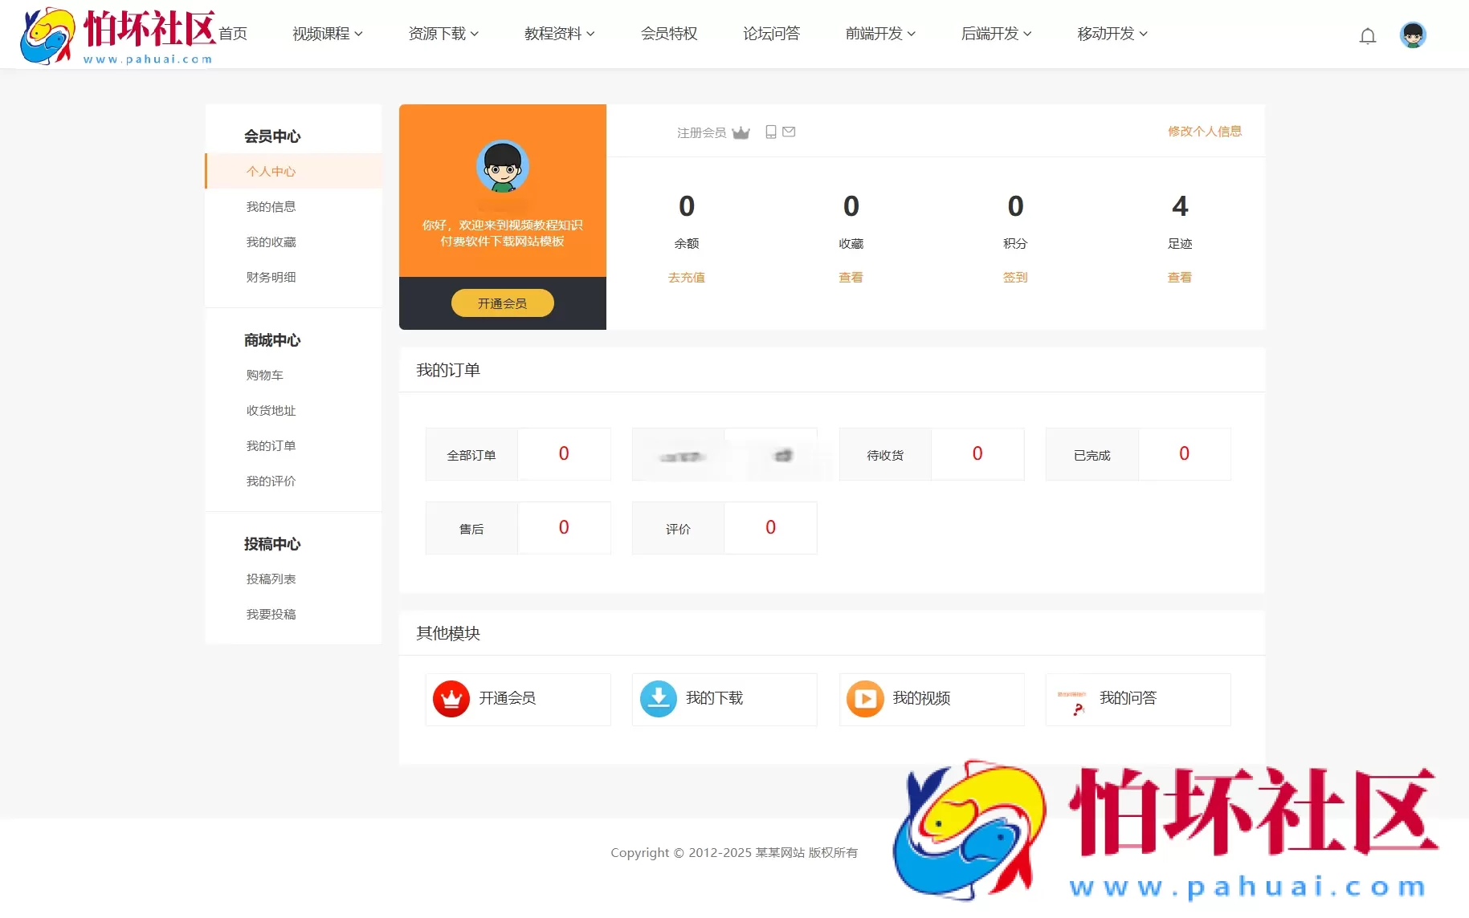Click the user avatar in the top bar
Image resolution: width=1469 pixels, height=918 pixels.
pyautogui.click(x=1413, y=35)
